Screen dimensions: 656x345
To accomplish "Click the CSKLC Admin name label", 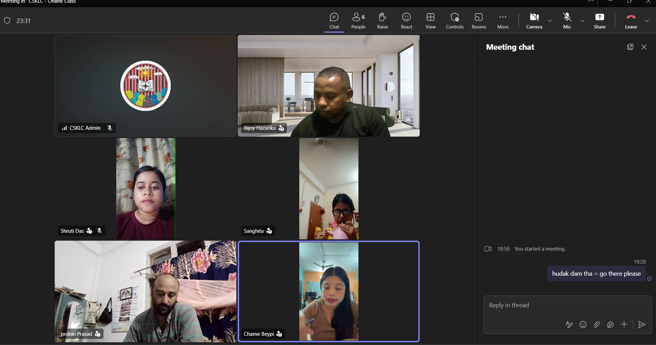I will [85, 128].
